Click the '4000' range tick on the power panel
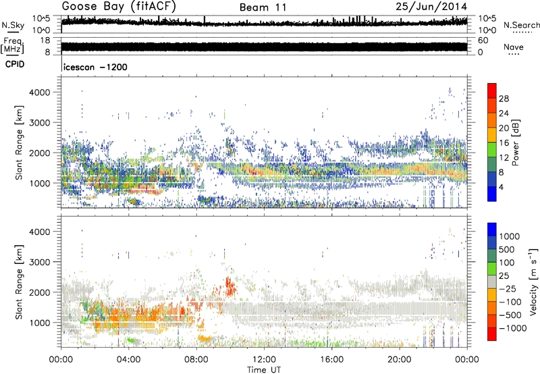 40,92
